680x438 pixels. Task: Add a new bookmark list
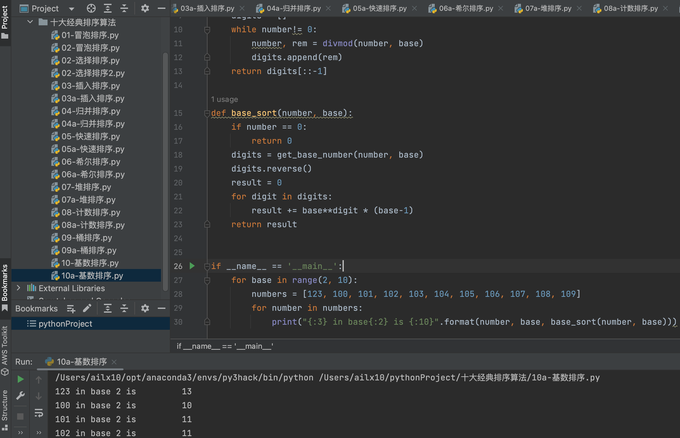click(71, 308)
